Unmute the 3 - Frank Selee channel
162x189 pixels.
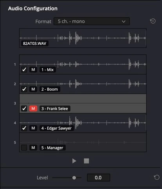(33, 108)
